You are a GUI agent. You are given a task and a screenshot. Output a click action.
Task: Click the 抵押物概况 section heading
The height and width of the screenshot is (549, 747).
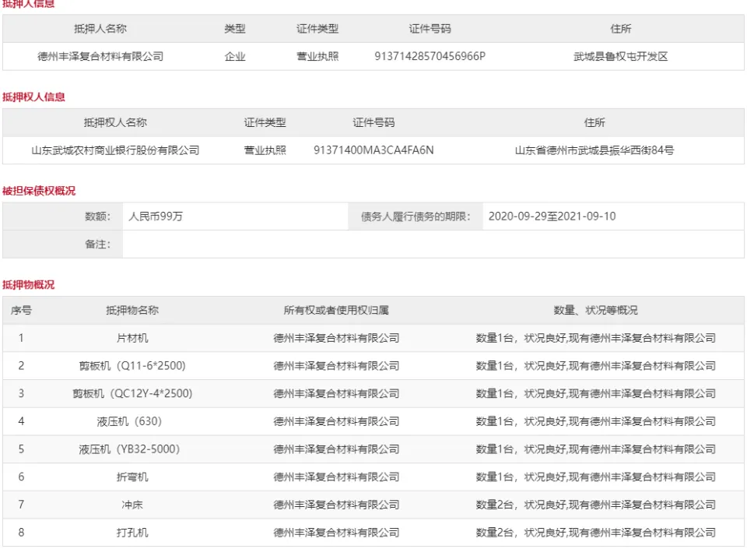coord(28,284)
